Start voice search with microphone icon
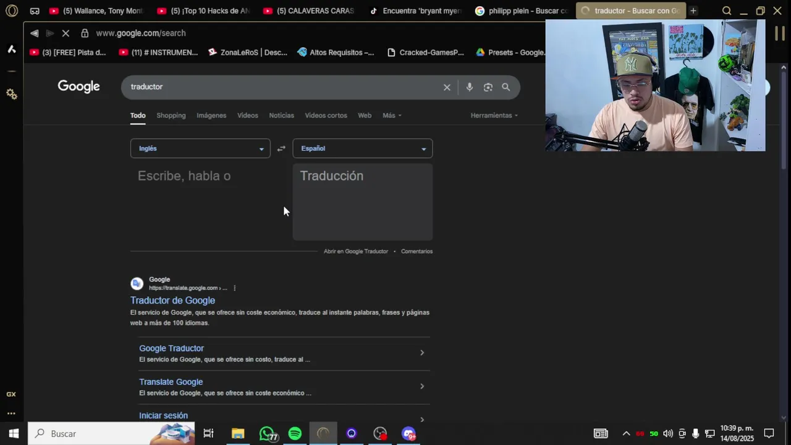791x445 pixels. (x=469, y=87)
